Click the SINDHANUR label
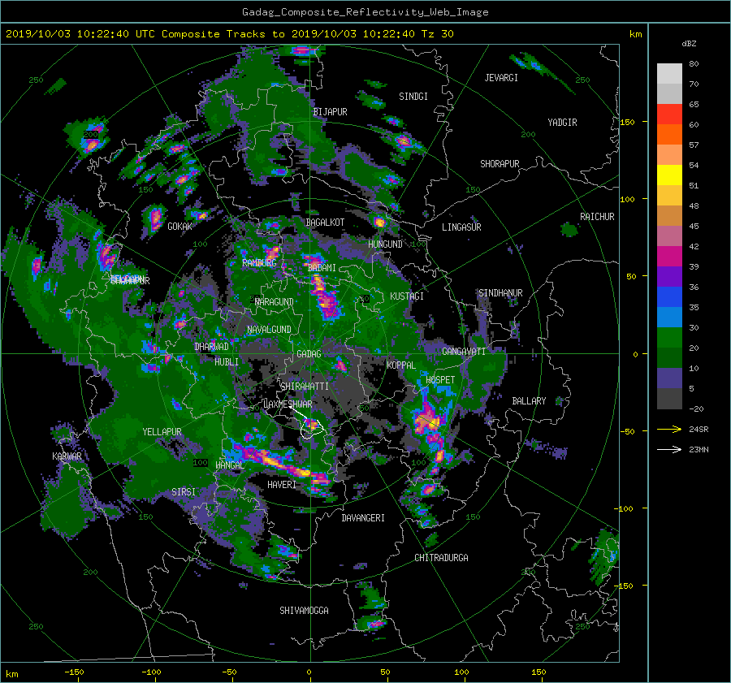 click(500, 293)
